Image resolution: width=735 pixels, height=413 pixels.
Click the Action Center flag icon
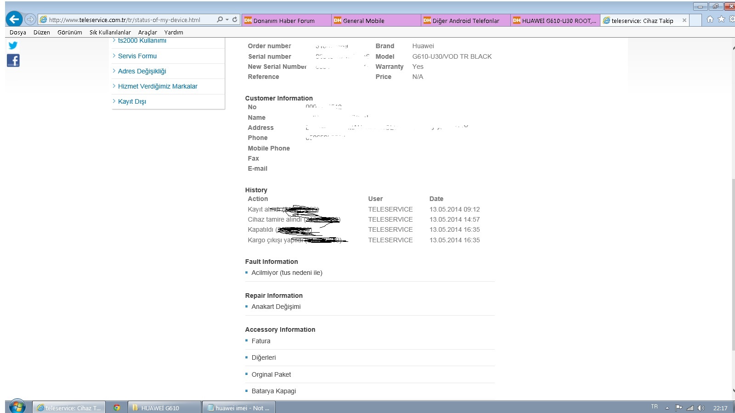pos(678,407)
